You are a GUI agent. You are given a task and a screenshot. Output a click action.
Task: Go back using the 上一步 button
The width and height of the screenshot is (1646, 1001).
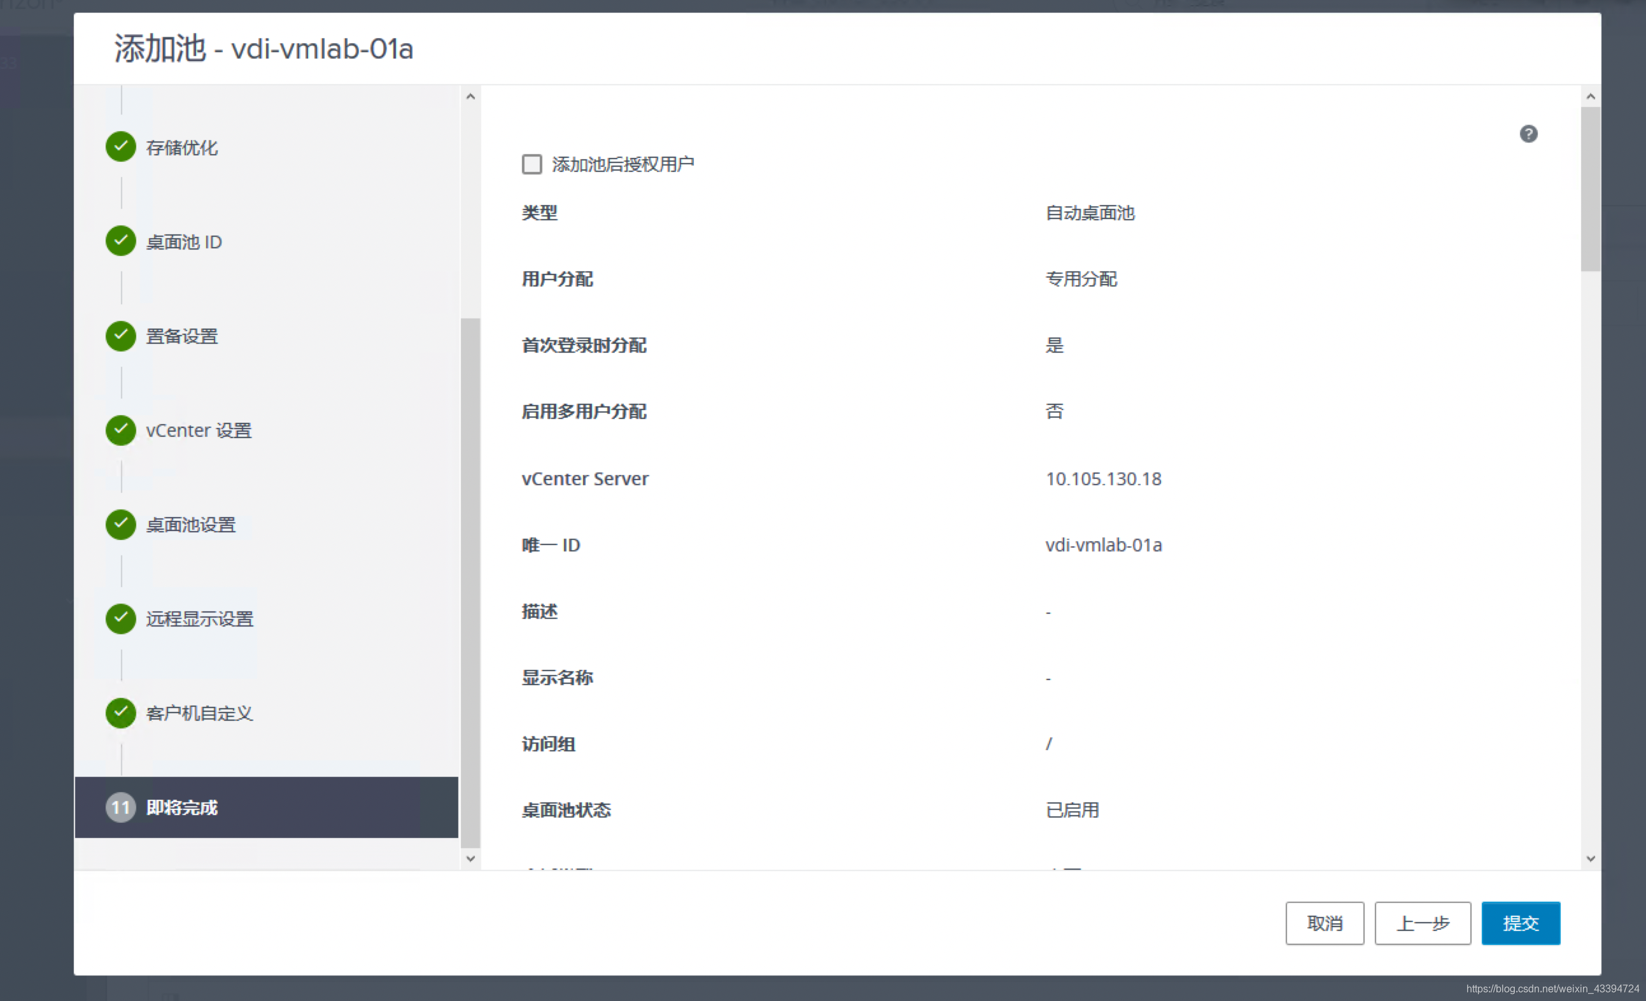1423,923
